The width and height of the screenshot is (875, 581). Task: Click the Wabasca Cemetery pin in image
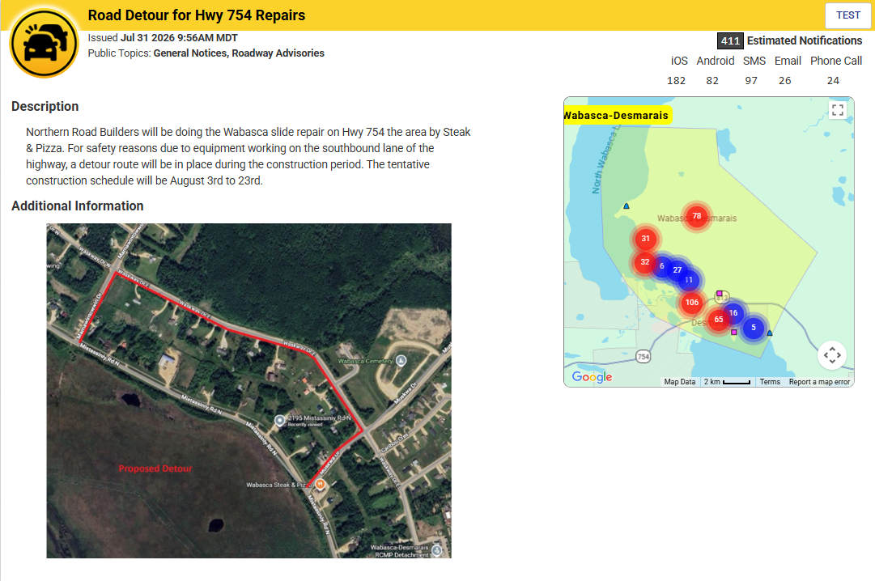click(401, 361)
